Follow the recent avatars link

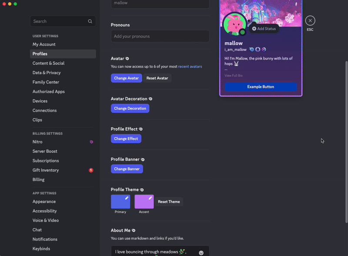click(190, 67)
